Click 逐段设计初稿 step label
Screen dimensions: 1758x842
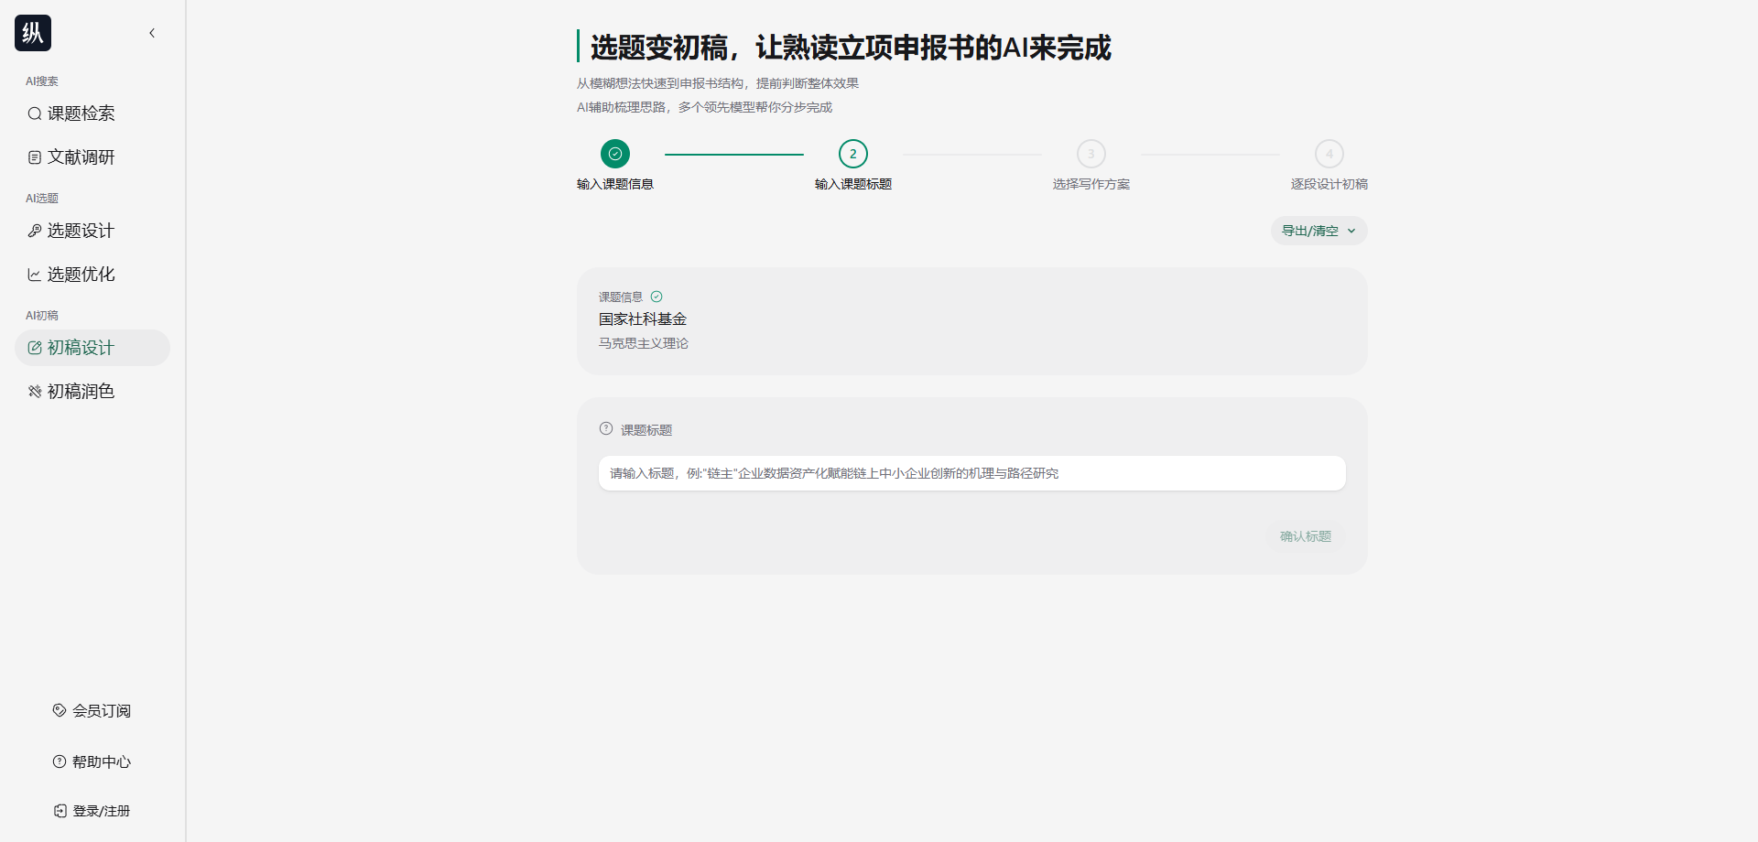tap(1329, 184)
